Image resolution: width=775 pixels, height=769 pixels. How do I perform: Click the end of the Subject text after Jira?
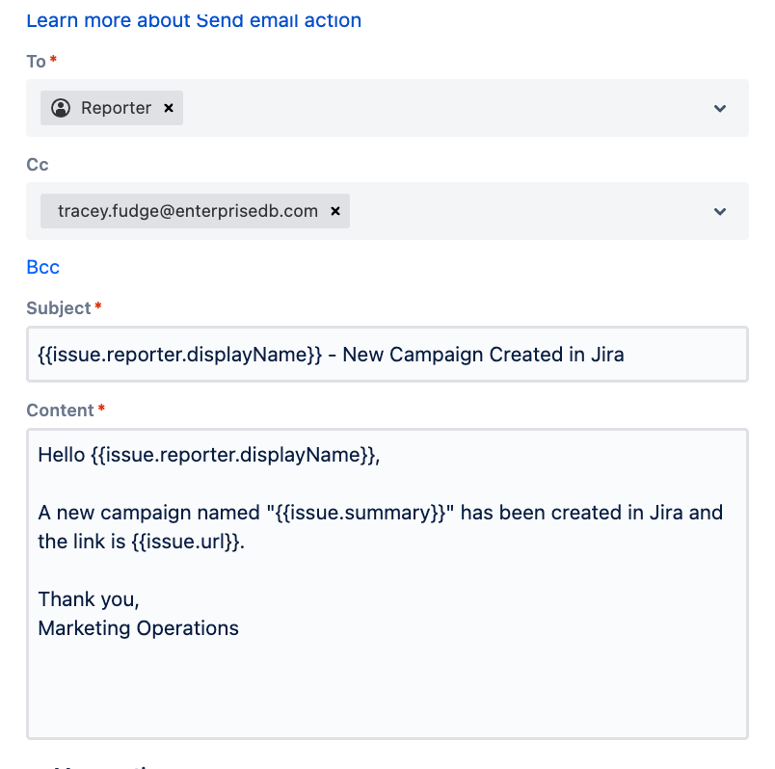tap(627, 355)
